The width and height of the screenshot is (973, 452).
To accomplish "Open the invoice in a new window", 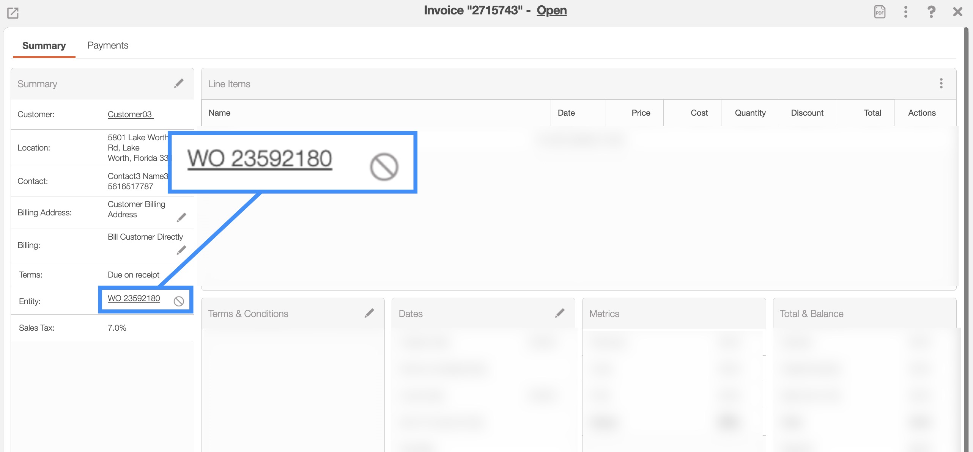I will pos(13,13).
